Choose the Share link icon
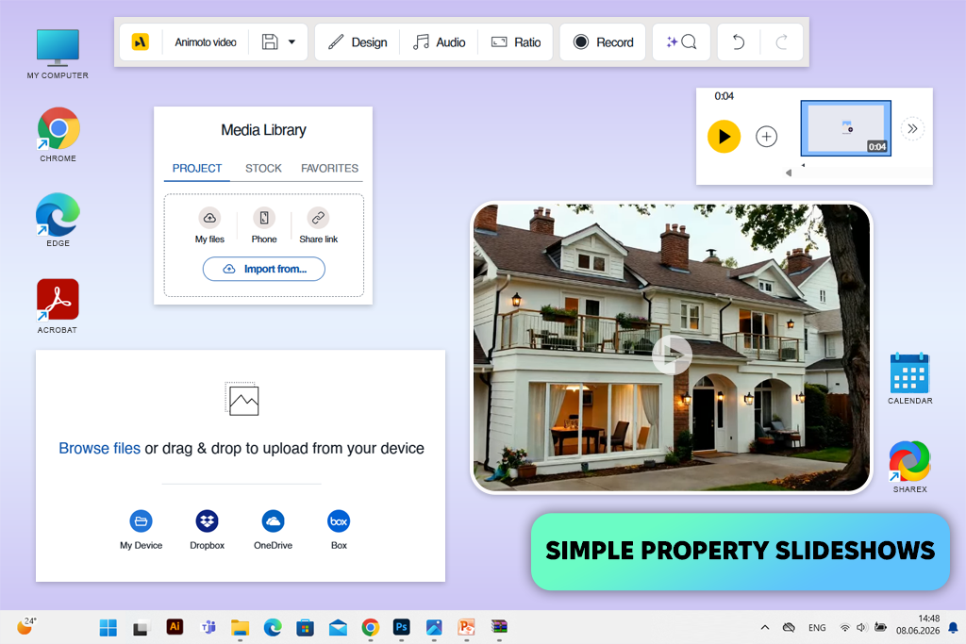This screenshot has width=966, height=644. tap(318, 218)
